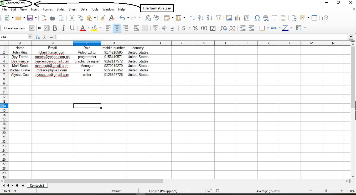Screen dimensions: 356x195
Task: Open the Data menu
Action: 84,9
